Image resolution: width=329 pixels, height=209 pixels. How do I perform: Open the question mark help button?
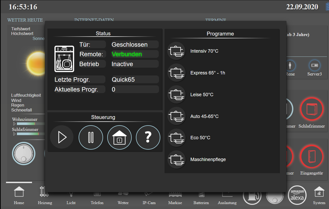tap(148, 137)
